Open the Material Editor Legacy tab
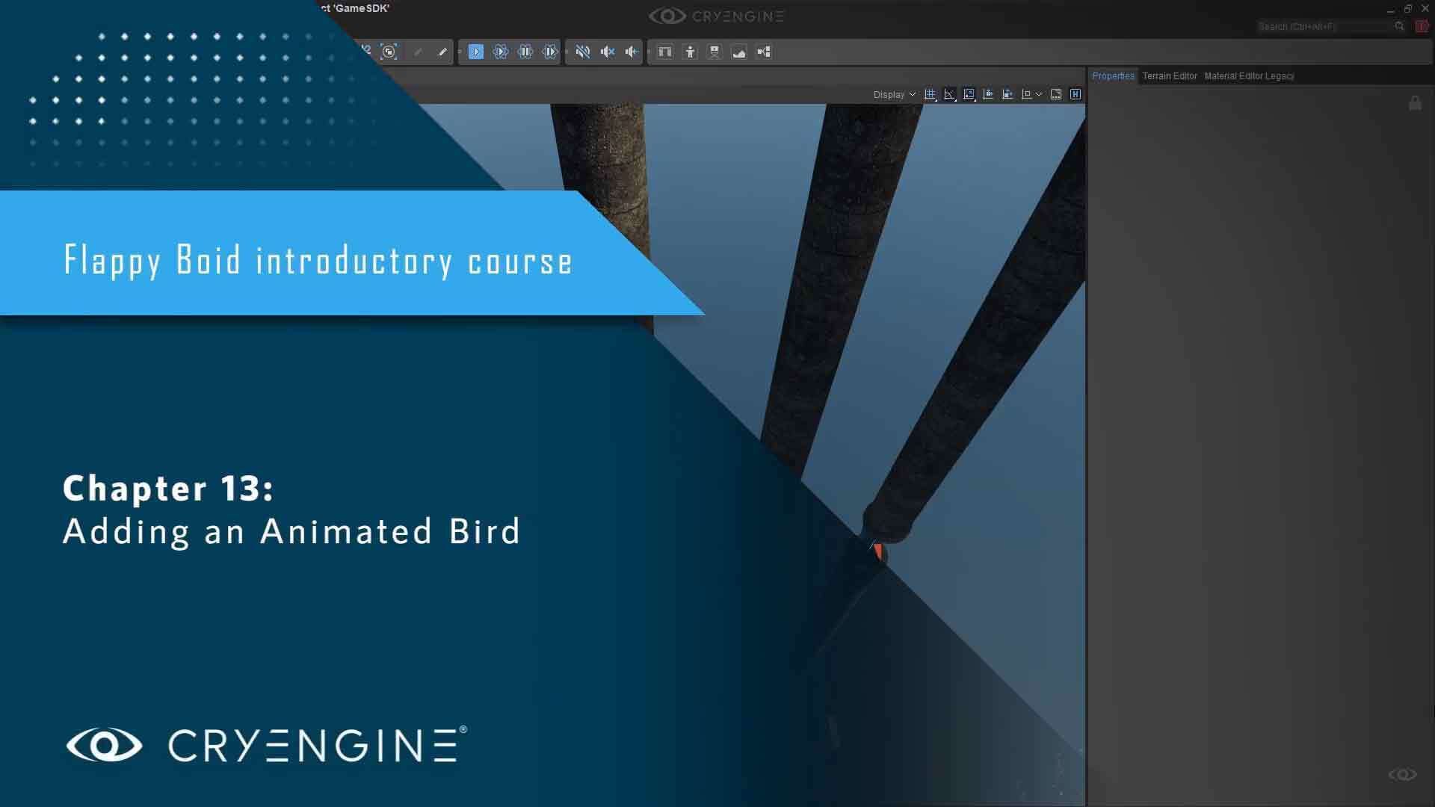Screen dimensions: 1435x807 pos(1249,75)
